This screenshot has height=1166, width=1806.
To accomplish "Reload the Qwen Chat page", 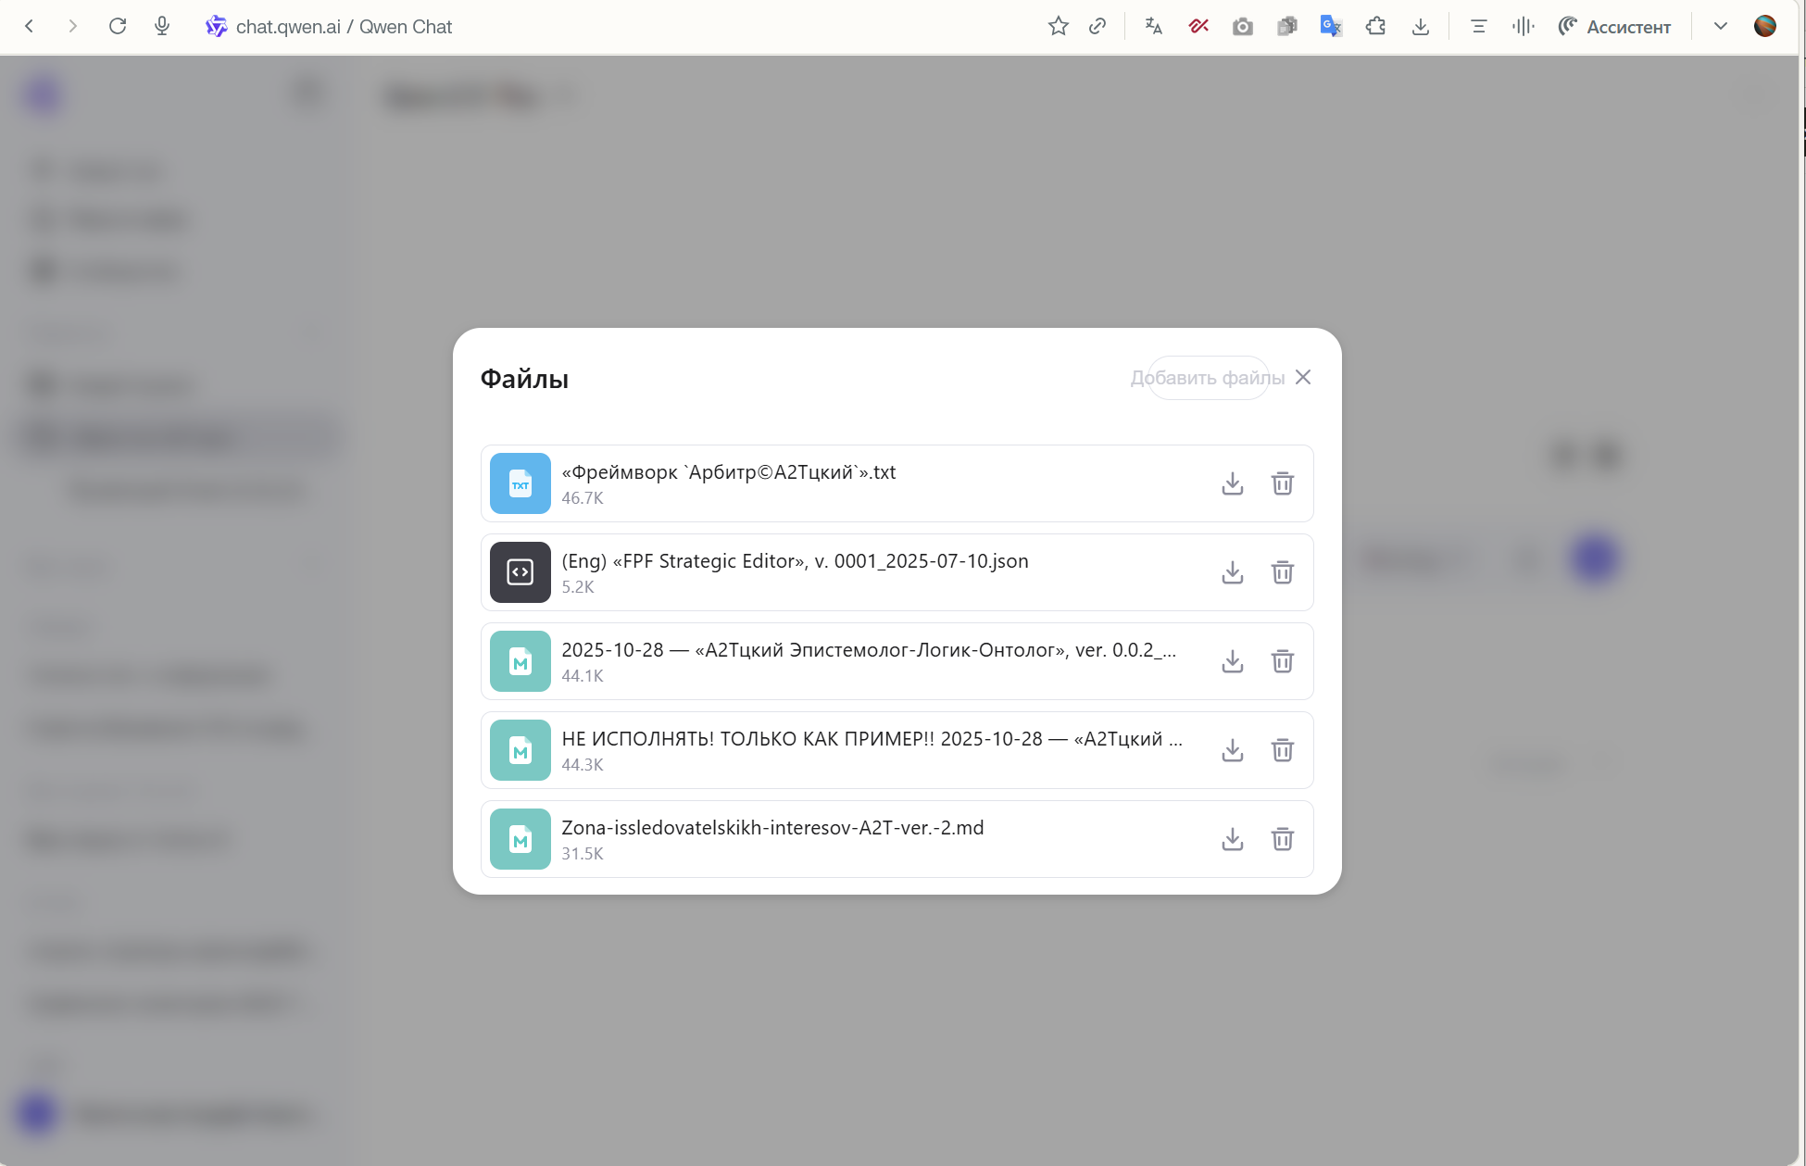I will (118, 27).
